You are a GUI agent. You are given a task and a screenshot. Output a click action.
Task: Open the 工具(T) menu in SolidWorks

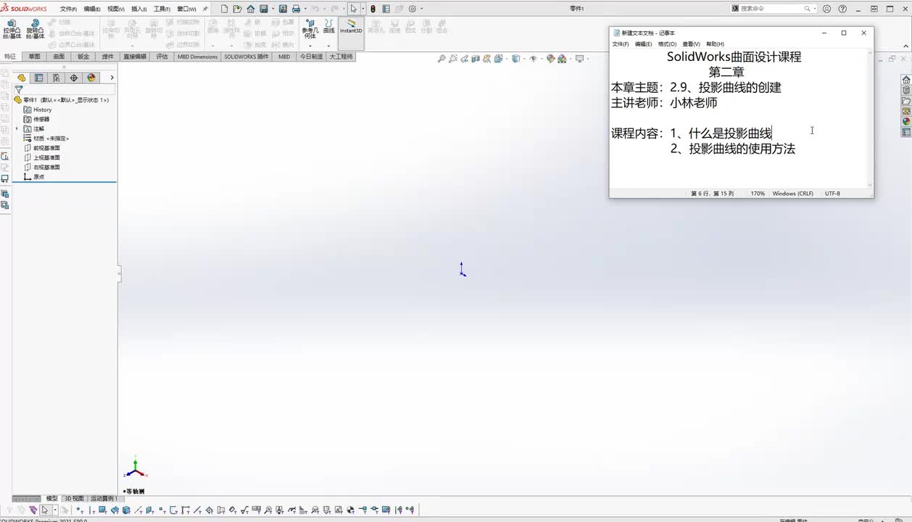[162, 9]
